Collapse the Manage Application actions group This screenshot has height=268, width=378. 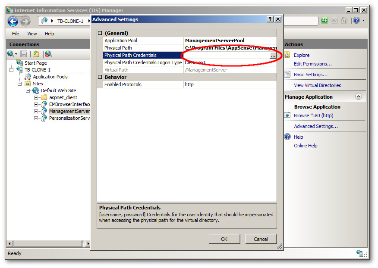358,97
